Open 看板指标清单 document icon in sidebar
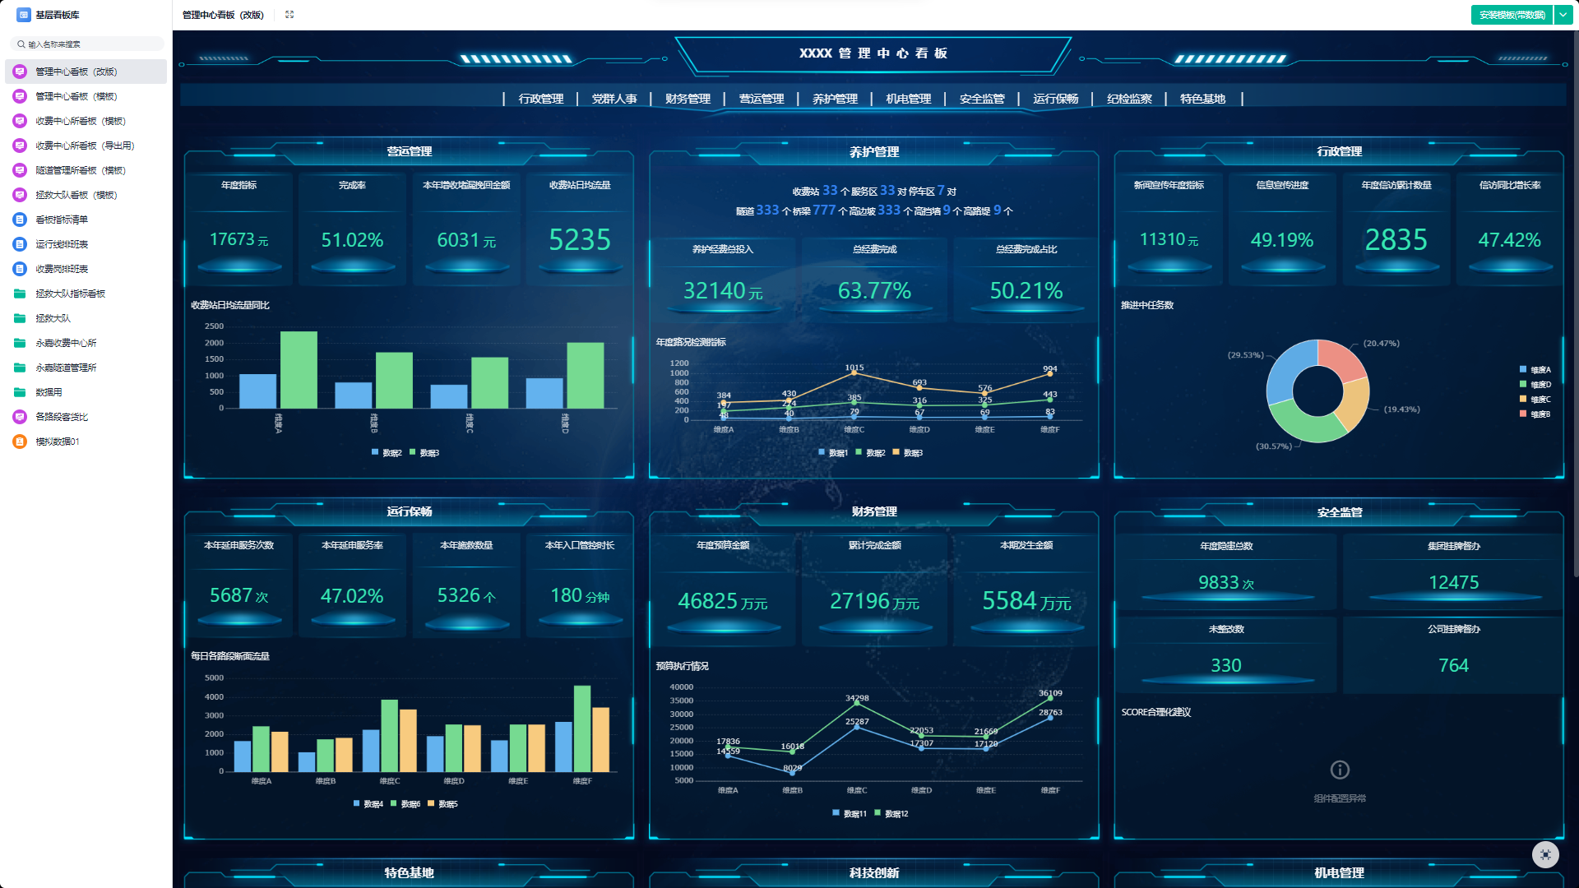Viewport: 1579px width, 888px height. point(20,220)
